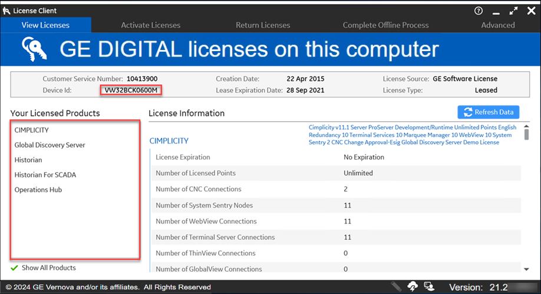Click the blue CIMPLICITY heading in License Information
The image size is (541, 294).
tap(169, 141)
